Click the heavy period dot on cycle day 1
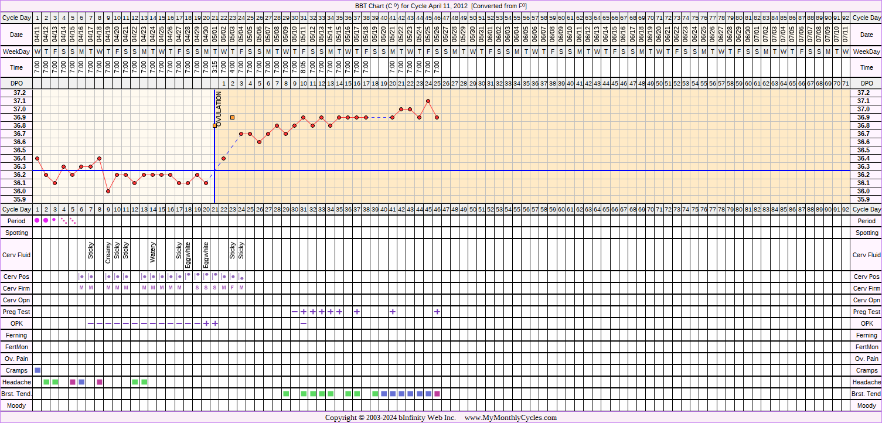The height and width of the screenshot is (423, 882). tap(37, 220)
